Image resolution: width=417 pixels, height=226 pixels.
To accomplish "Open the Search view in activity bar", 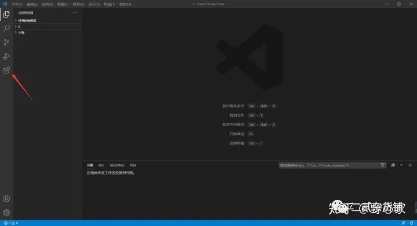I will point(6,28).
